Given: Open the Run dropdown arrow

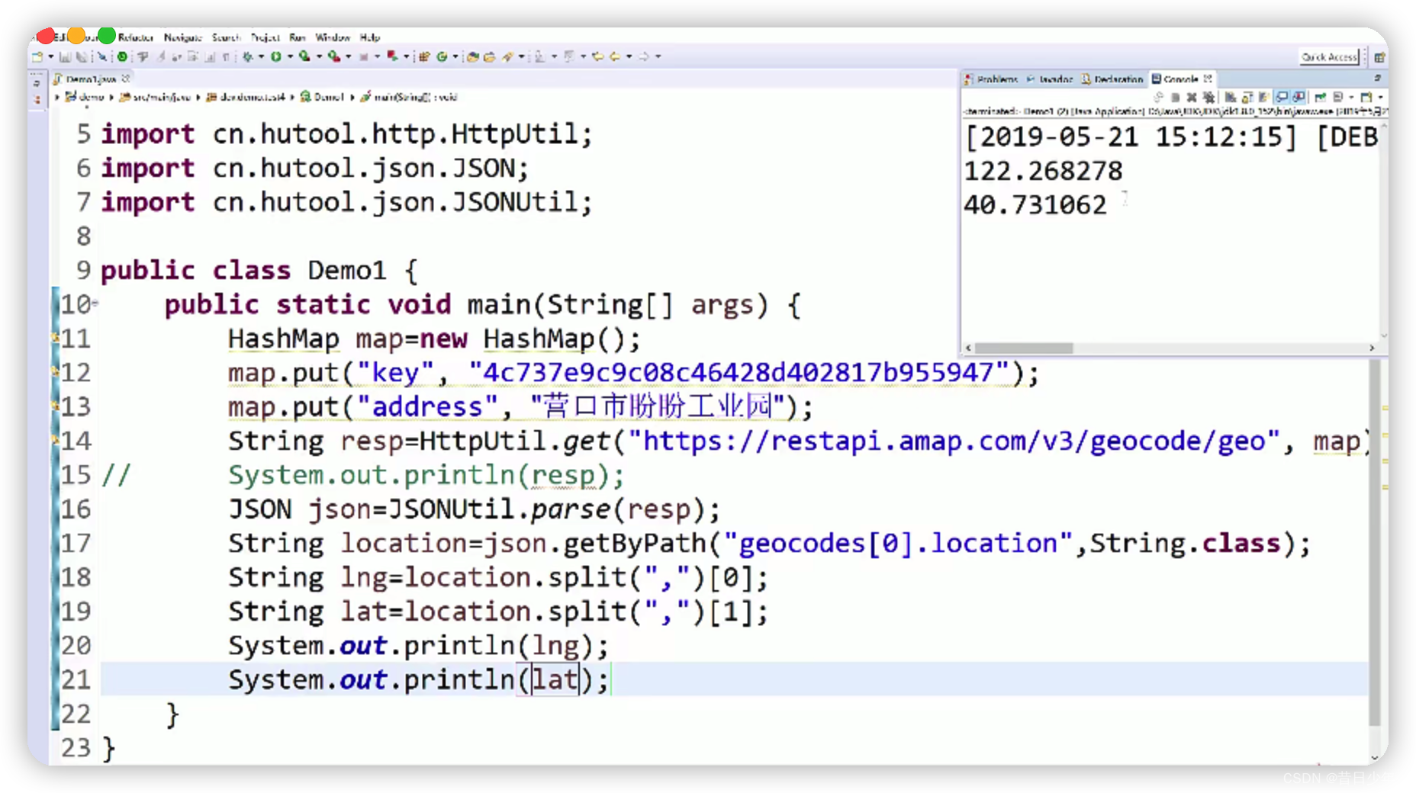Looking at the screenshot, I should 290,56.
